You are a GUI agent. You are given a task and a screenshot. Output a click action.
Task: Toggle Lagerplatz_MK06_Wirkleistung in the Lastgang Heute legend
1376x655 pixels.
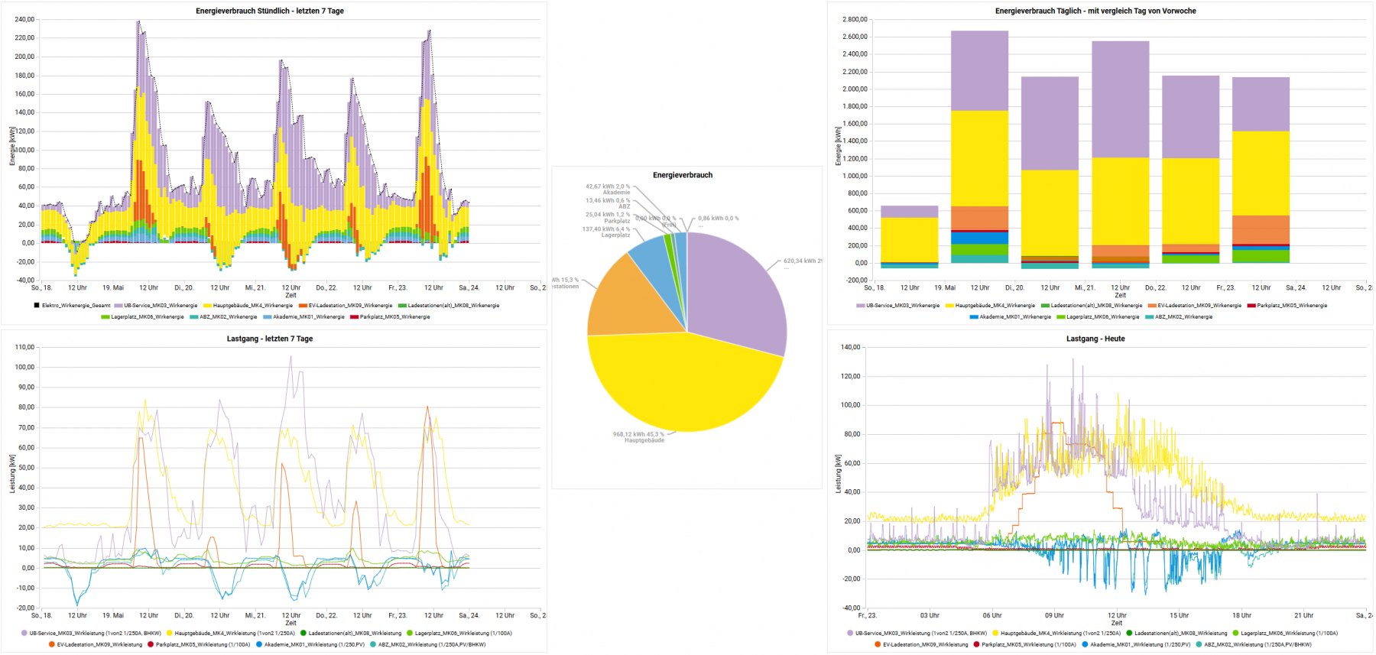pos(1289,634)
